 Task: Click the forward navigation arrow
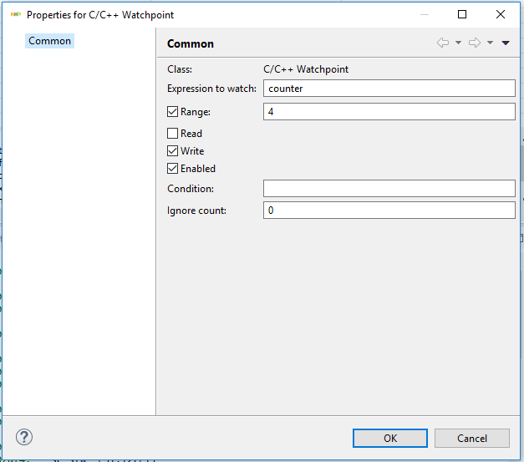(474, 43)
